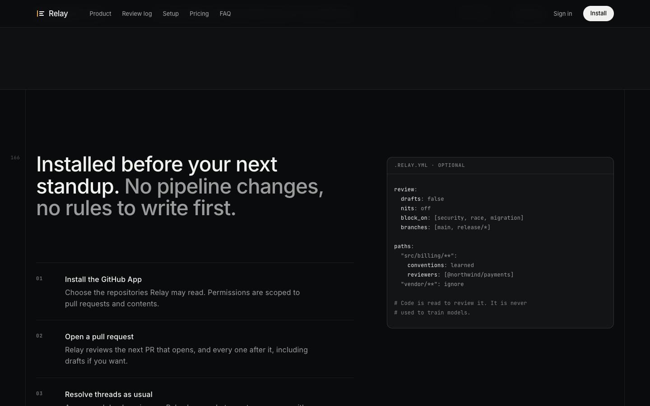The height and width of the screenshot is (406, 650).
Task: Open the Setup nav link
Action: [x=171, y=14]
